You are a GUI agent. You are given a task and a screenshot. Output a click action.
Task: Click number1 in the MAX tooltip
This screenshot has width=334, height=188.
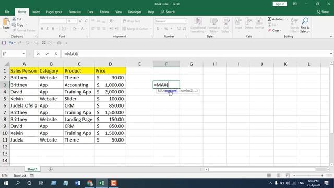pos(171,91)
